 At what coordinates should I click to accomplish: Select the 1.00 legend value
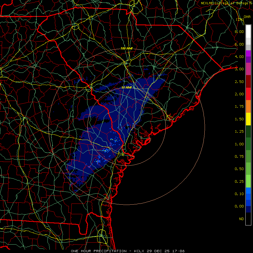tap(239, 144)
